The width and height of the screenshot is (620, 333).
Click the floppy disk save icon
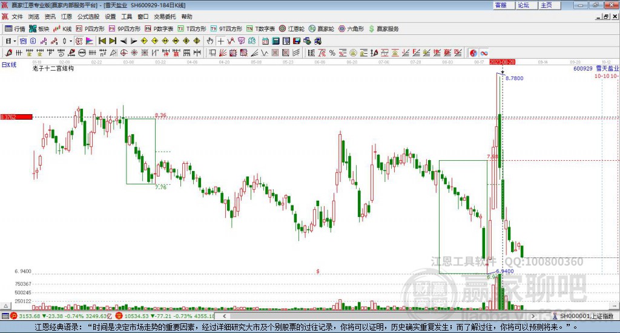pyautogui.click(x=297, y=41)
